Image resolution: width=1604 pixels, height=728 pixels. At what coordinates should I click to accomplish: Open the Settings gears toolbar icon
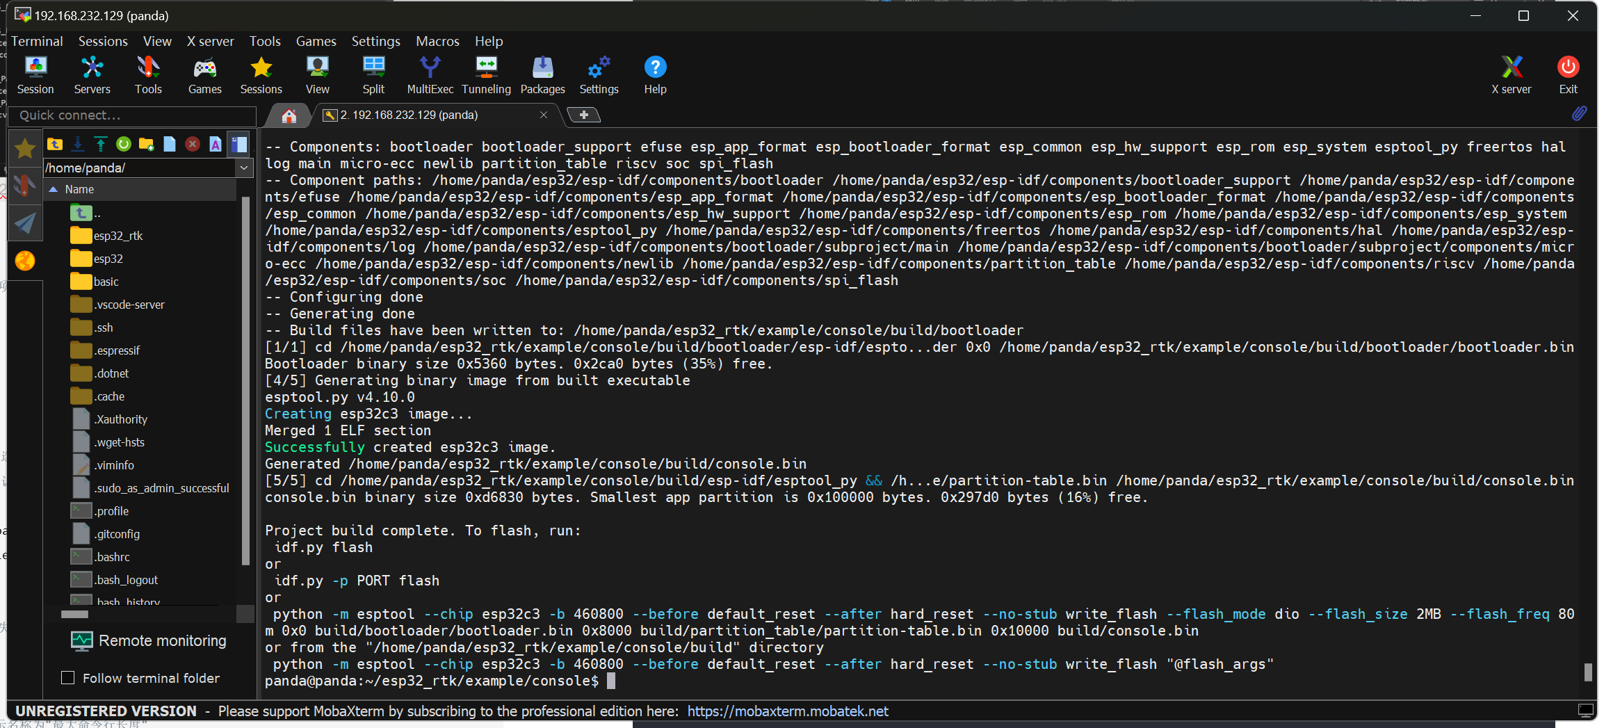click(599, 74)
